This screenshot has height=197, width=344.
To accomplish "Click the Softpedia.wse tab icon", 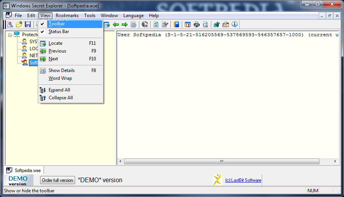I will click(x=9, y=170).
